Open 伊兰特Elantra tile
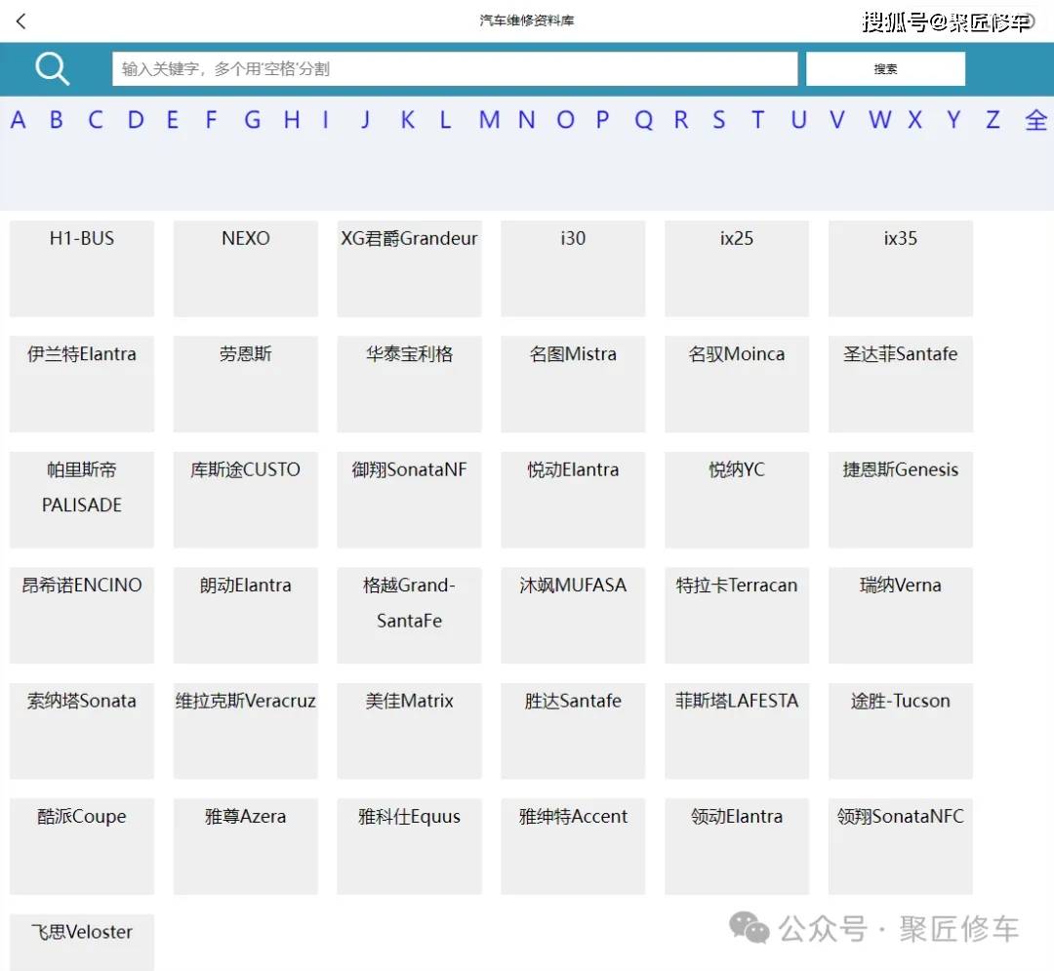This screenshot has width=1054, height=971. tap(82, 384)
